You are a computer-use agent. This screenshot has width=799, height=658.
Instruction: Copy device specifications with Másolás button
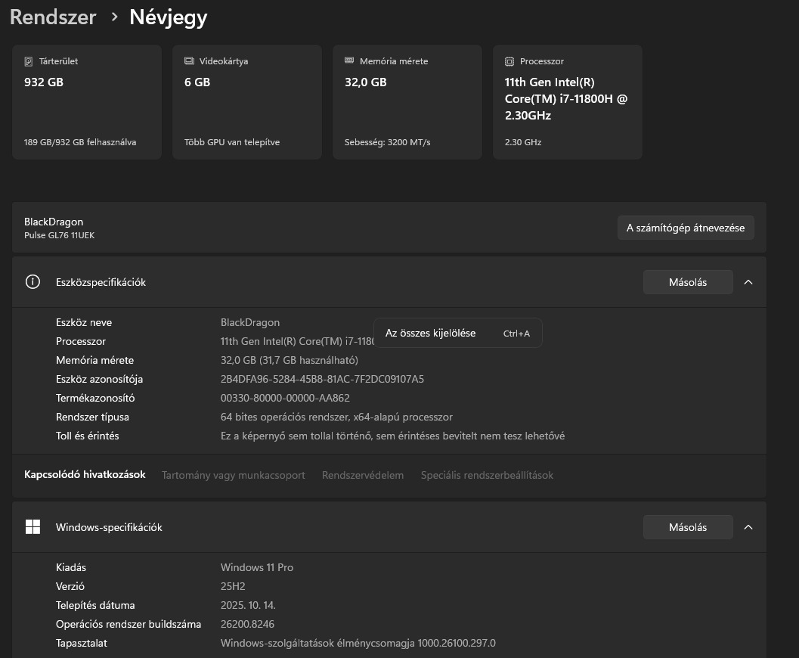(687, 282)
